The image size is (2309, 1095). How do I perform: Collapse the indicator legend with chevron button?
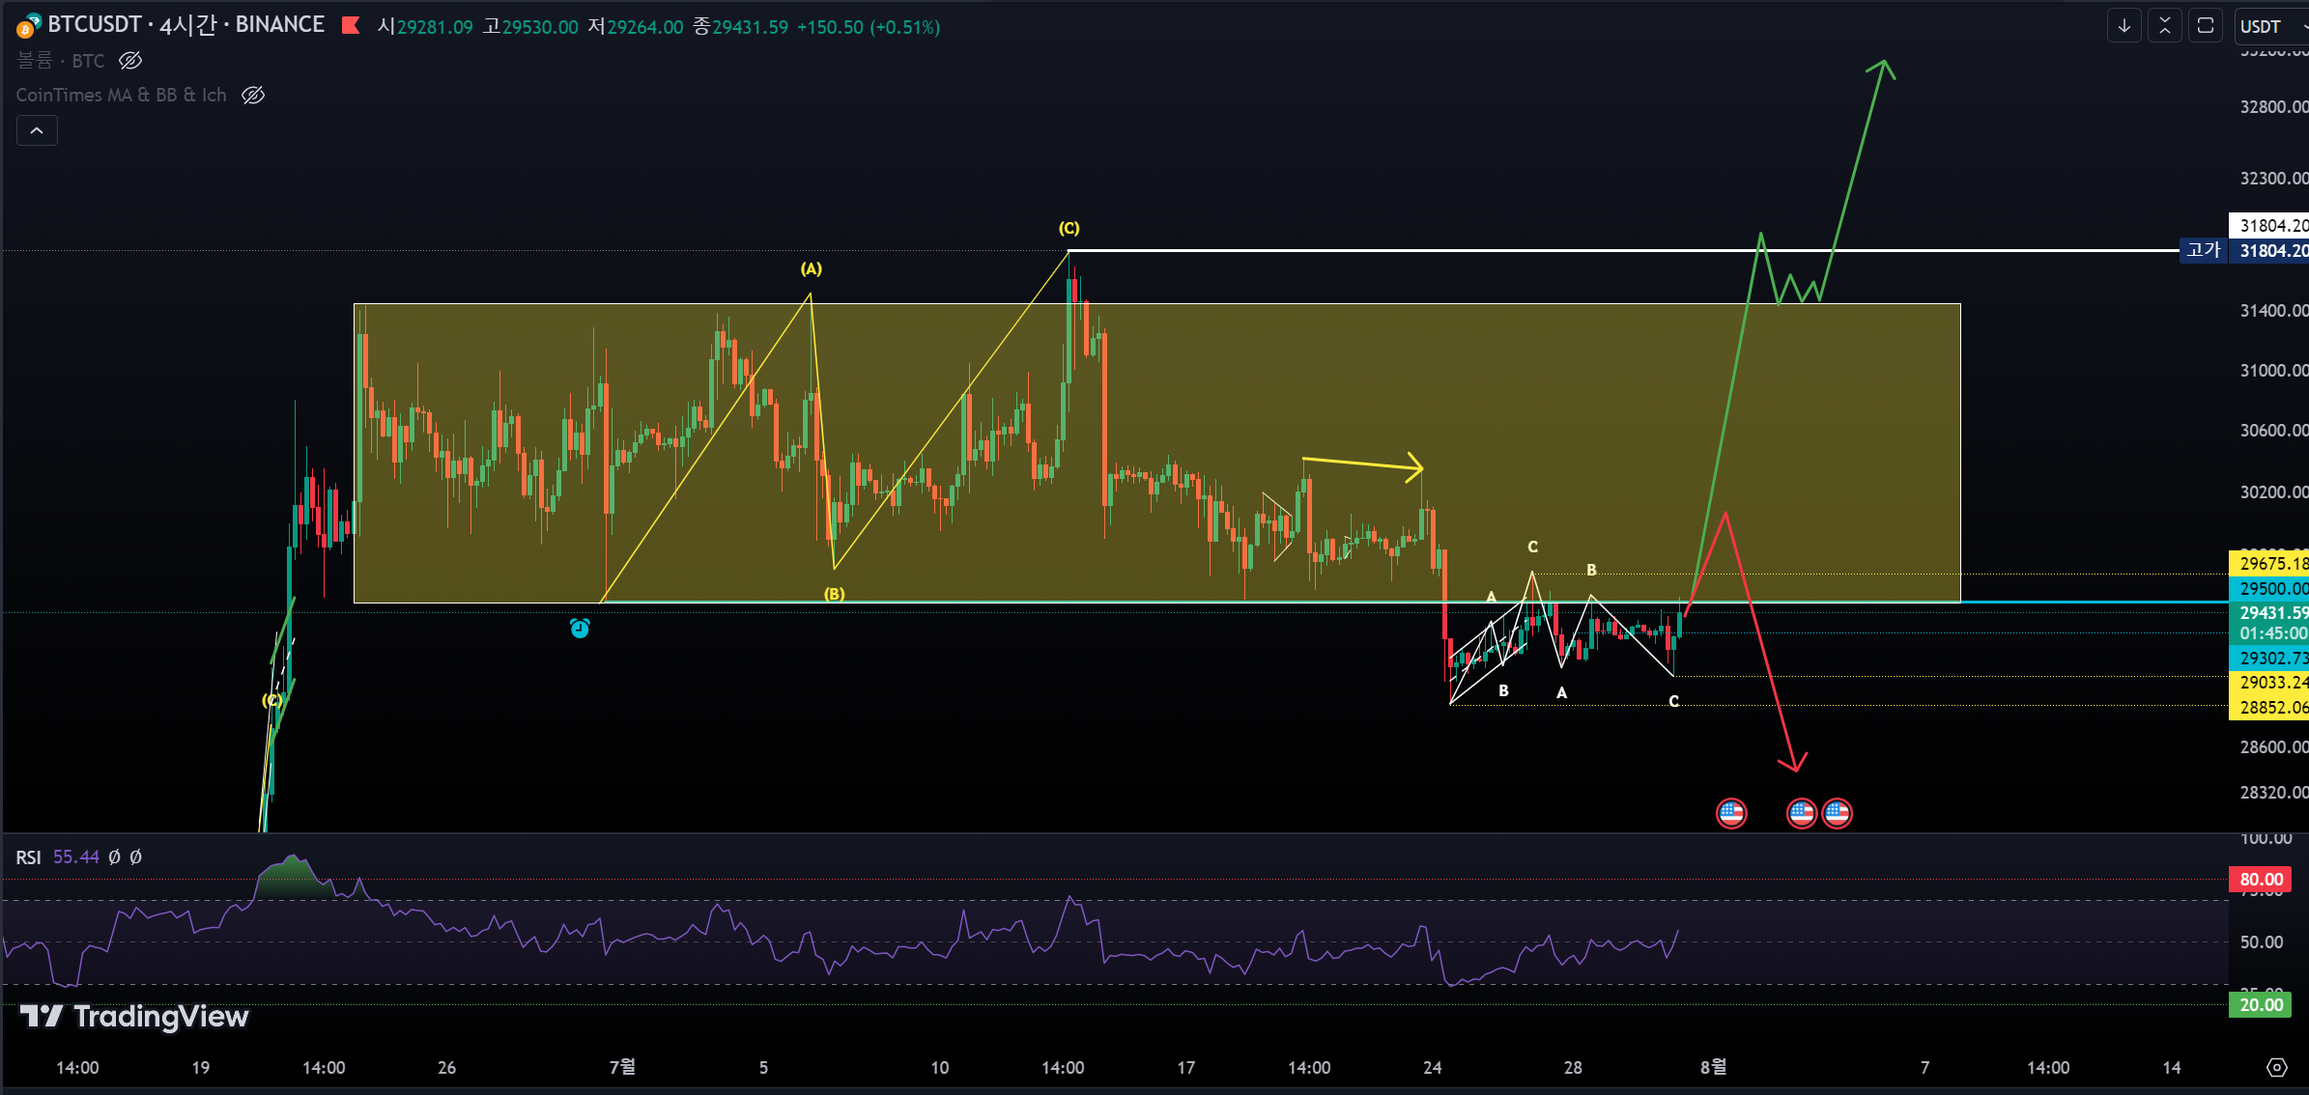click(37, 130)
